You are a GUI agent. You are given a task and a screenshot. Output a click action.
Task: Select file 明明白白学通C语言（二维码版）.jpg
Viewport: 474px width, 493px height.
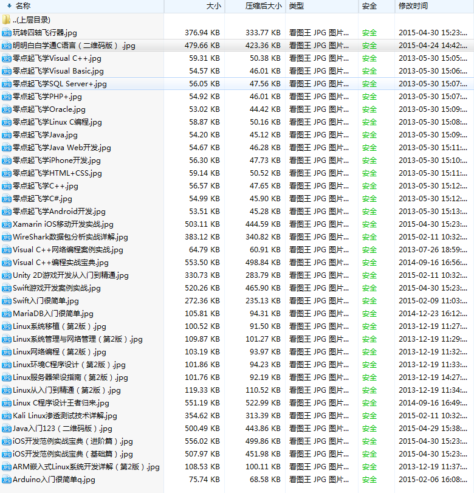tap(74, 46)
